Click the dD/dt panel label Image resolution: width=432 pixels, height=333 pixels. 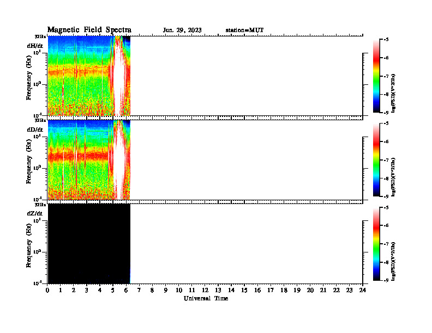[x=35, y=129]
